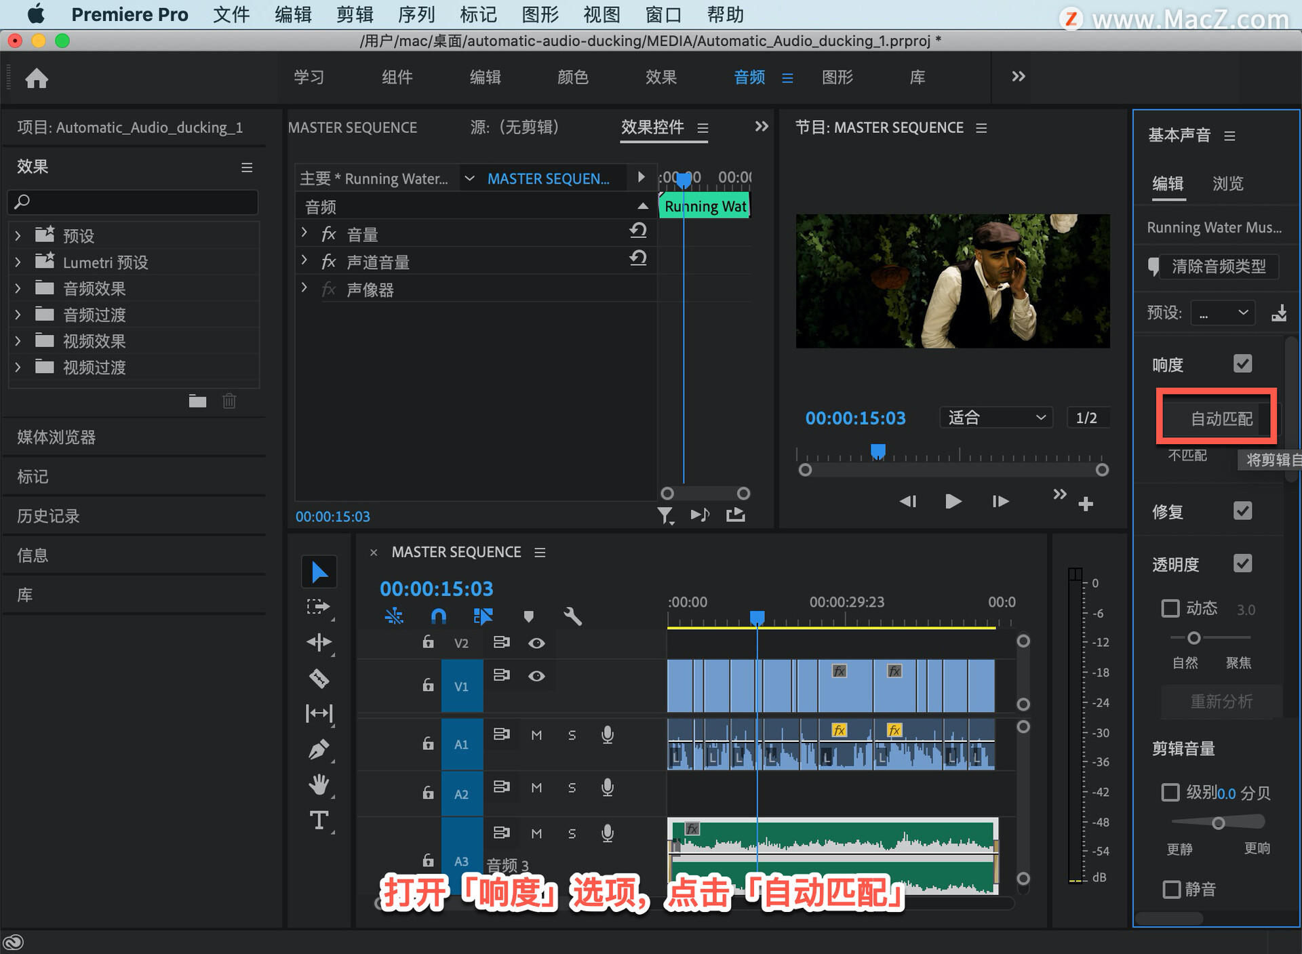Click filter properties funnel in Effect Controls
Image resolution: width=1302 pixels, height=954 pixels.
coord(666,516)
